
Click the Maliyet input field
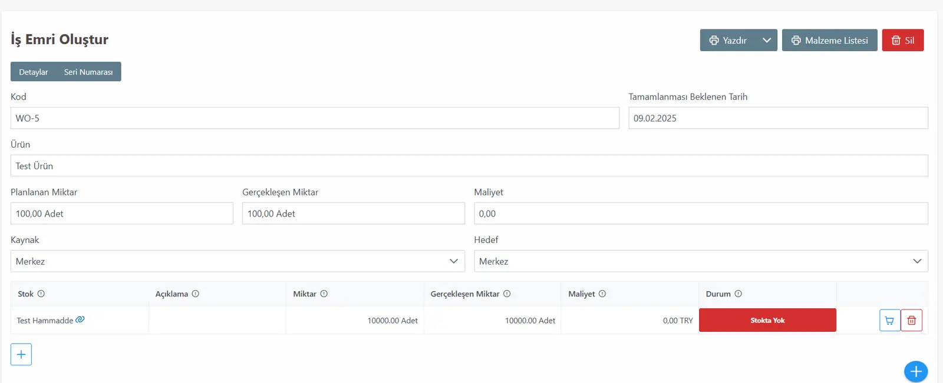pos(701,214)
